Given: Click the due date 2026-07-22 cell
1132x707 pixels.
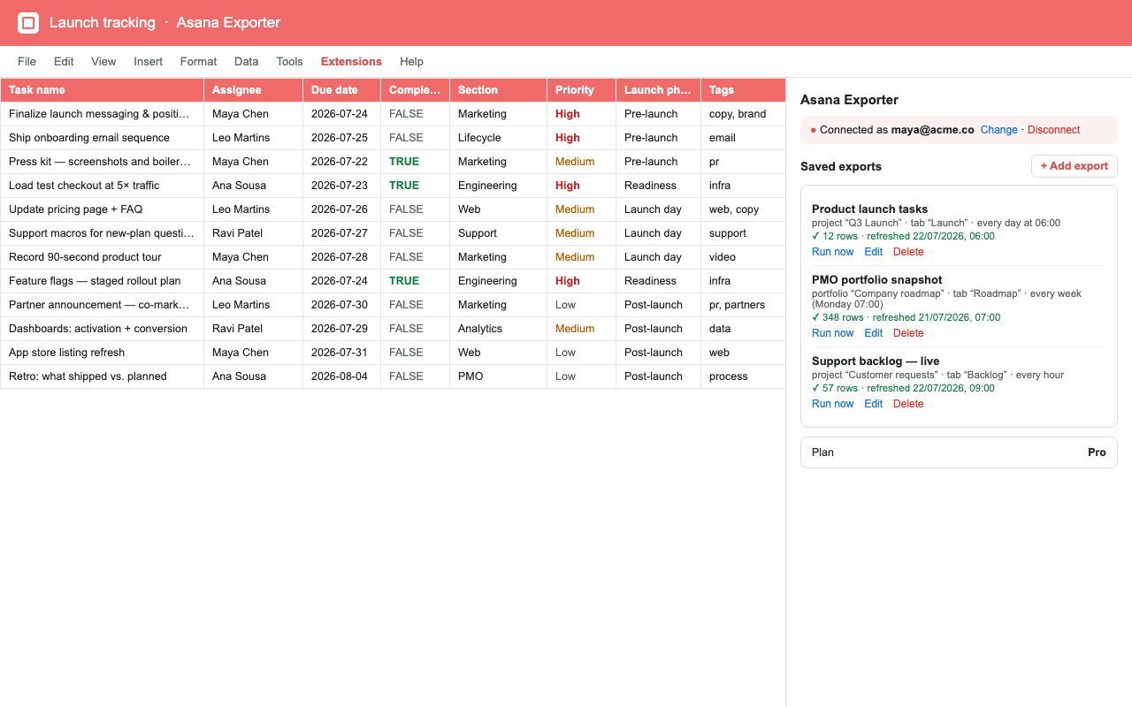Looking at the screenshot, I should point(341,162).
